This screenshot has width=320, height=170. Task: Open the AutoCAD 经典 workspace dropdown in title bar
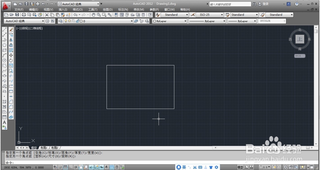pos(79,4)
